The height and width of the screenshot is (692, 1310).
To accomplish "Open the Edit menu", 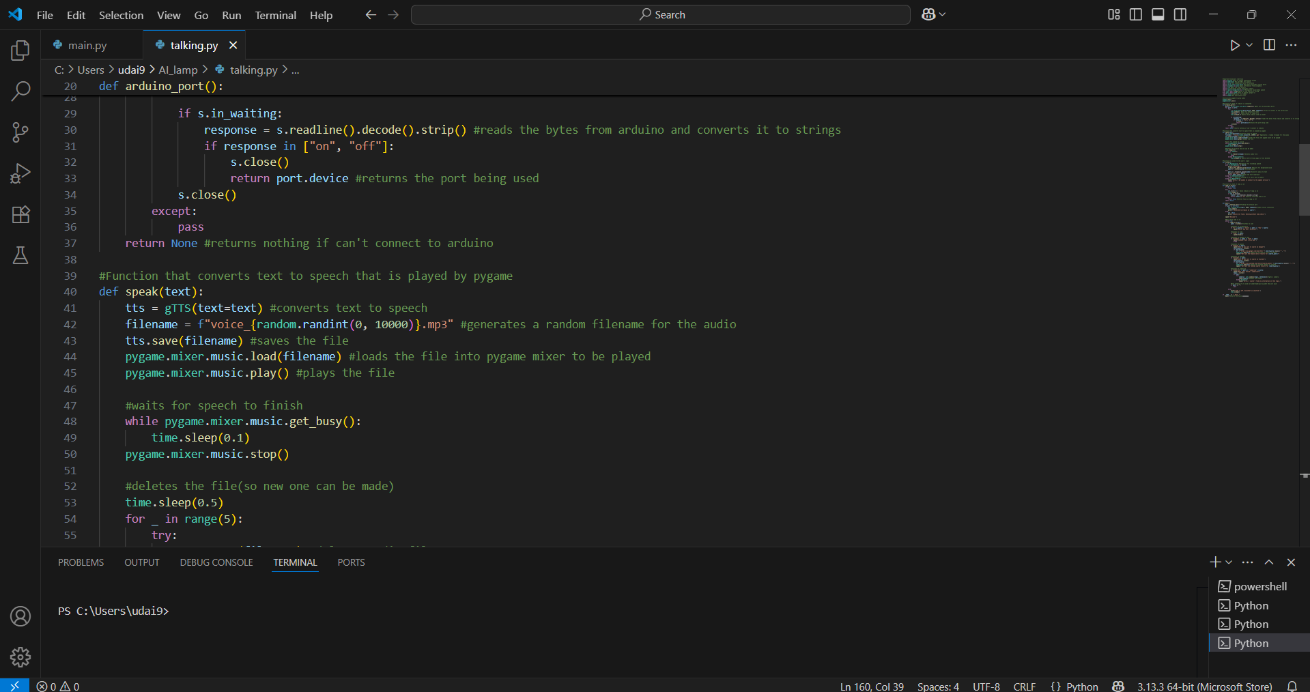I will 76,15.
